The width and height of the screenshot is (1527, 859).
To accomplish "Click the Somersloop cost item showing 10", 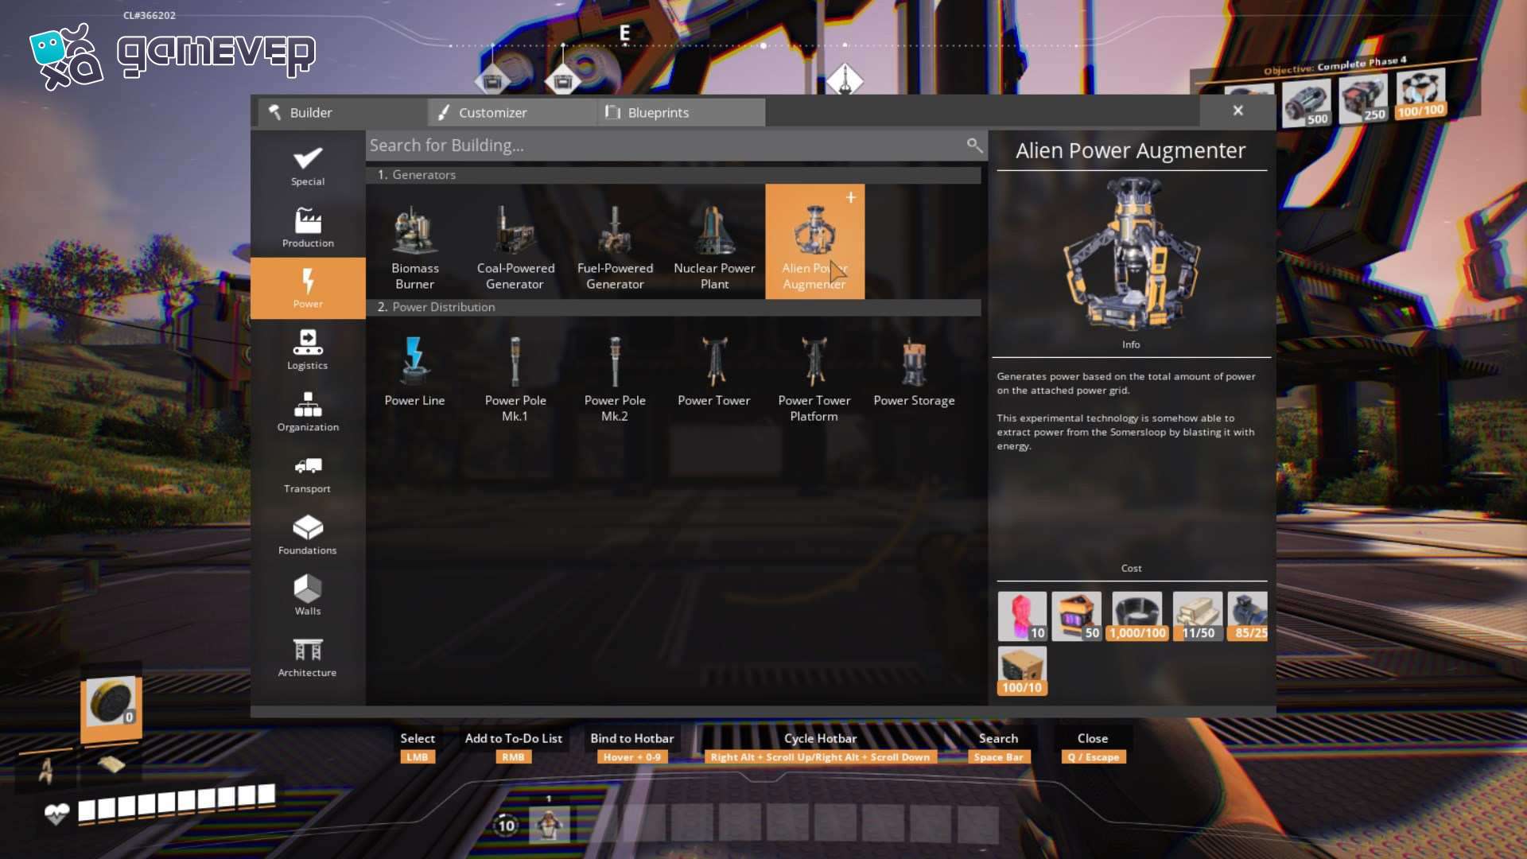I will 1023,616.
